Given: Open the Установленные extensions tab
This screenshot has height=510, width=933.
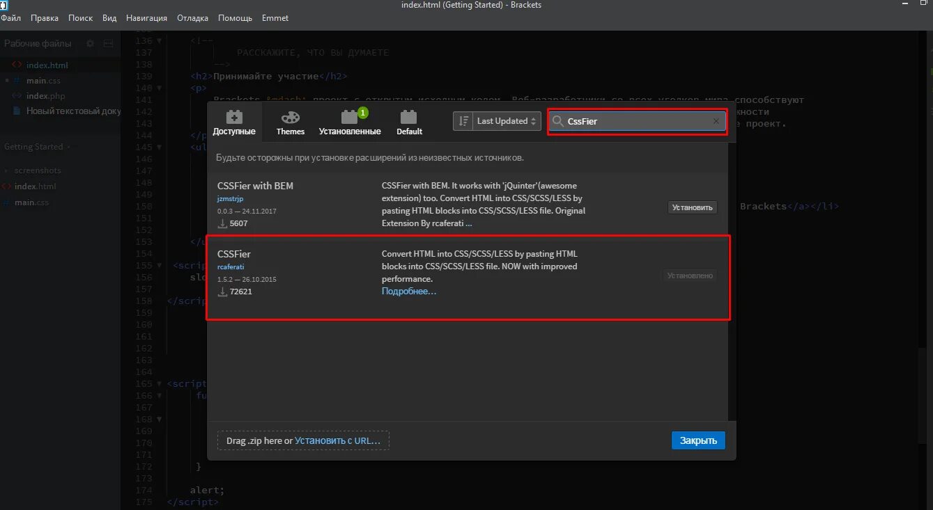Looking at the screenshot, I should [350, 122].
